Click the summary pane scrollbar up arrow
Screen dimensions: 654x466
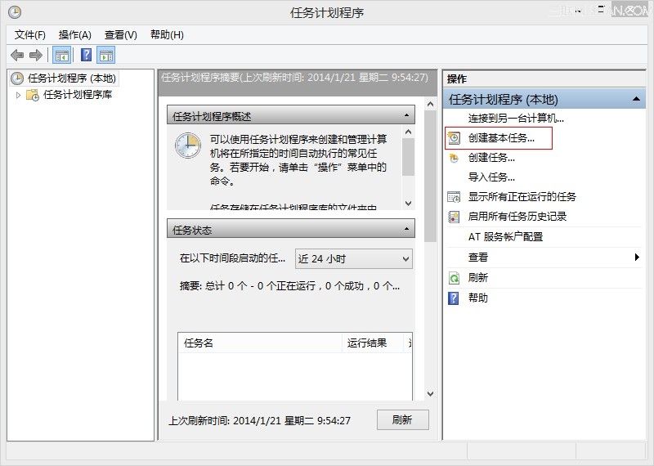431,104
